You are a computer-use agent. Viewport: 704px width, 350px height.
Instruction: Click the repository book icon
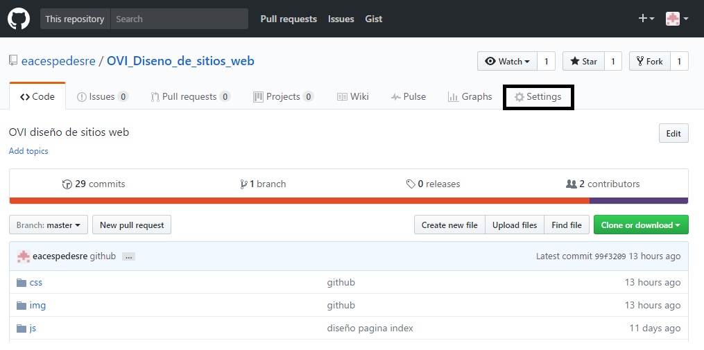[x=13, y=60]
